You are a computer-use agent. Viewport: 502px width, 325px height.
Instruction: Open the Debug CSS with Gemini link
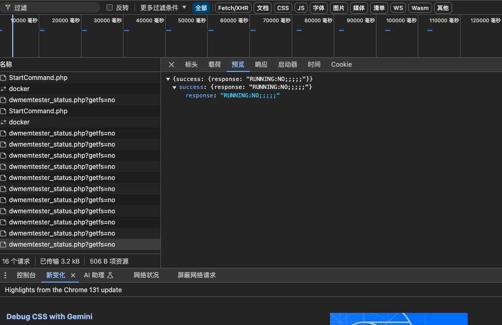49,317
